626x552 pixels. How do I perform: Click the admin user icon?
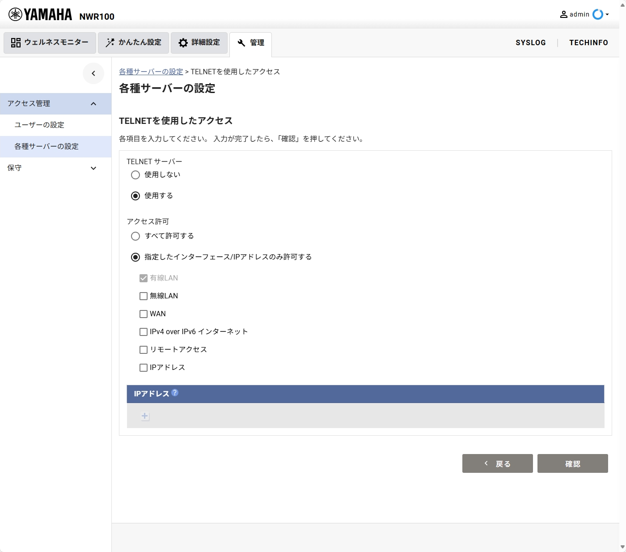click(564, 14)
